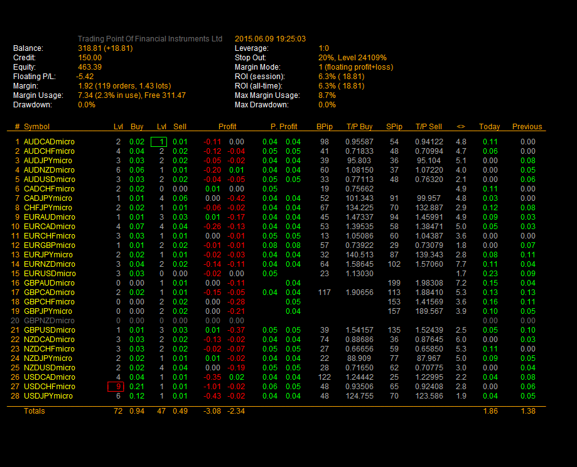Click the Previous column header

tap(527, 127)
